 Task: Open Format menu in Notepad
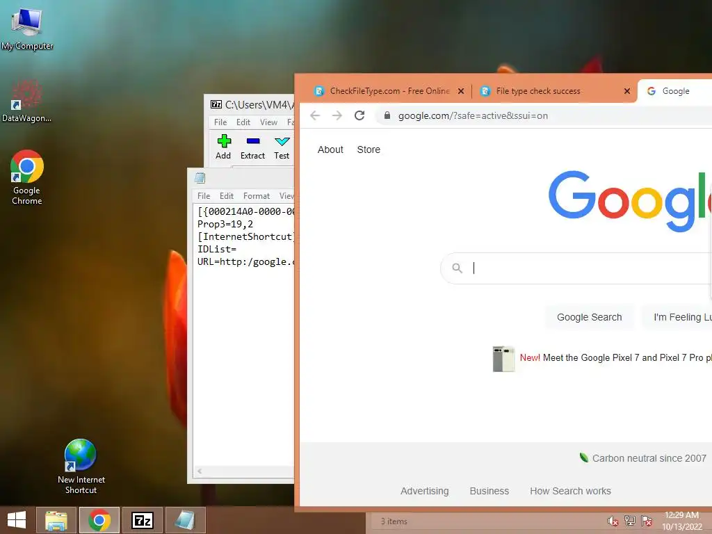point(256,195)
